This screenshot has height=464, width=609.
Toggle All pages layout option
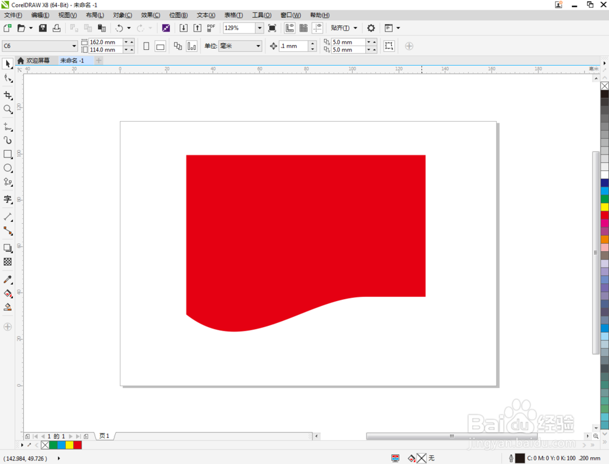(x=178, y=46)
